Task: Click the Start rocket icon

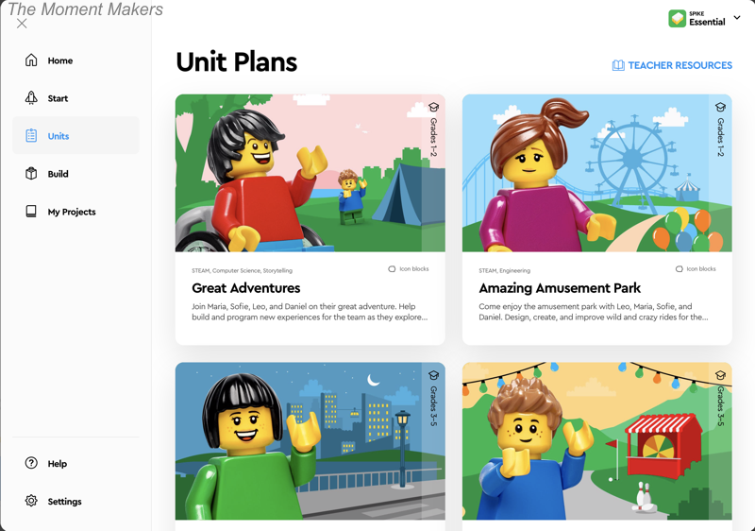Action: click(x=31, y=98)
